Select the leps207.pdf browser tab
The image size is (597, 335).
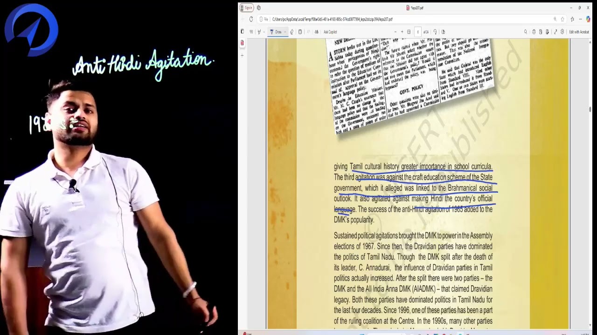pyautogui.click(x=415, y=8)
